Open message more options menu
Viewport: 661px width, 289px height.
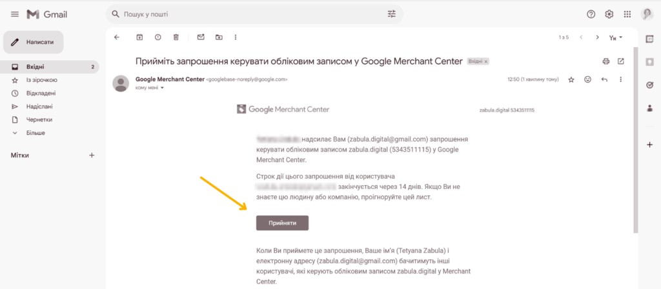tap(620, 79)
